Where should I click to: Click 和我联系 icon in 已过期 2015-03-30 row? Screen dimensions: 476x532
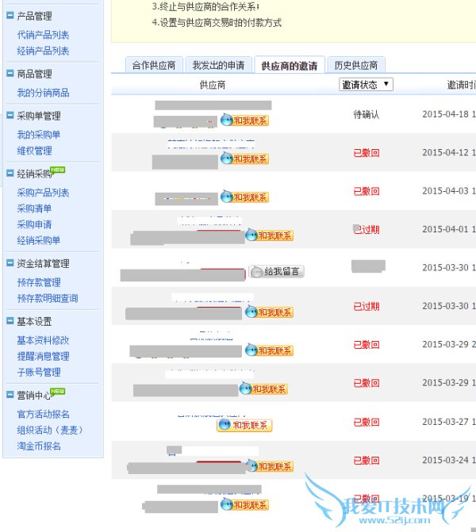269,312
